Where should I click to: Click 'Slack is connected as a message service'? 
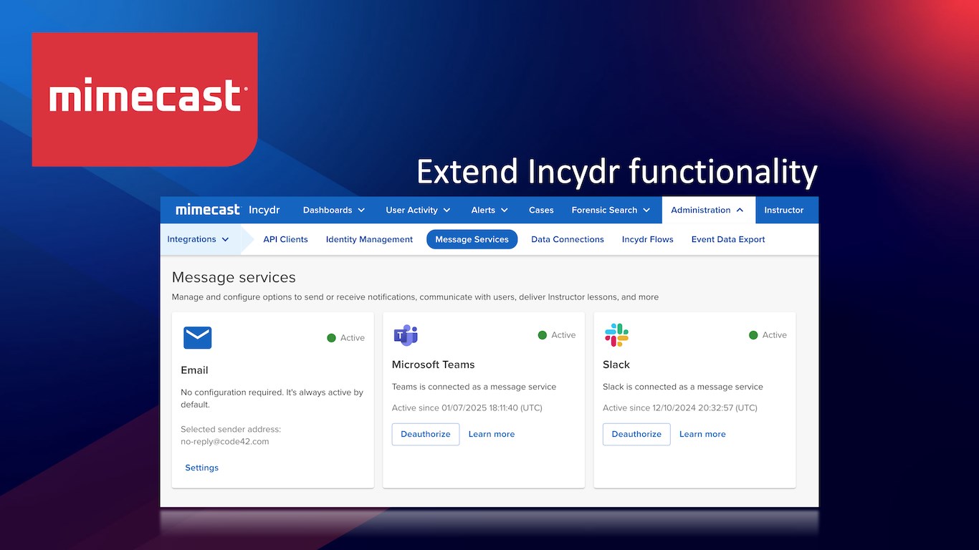point(683,387)
